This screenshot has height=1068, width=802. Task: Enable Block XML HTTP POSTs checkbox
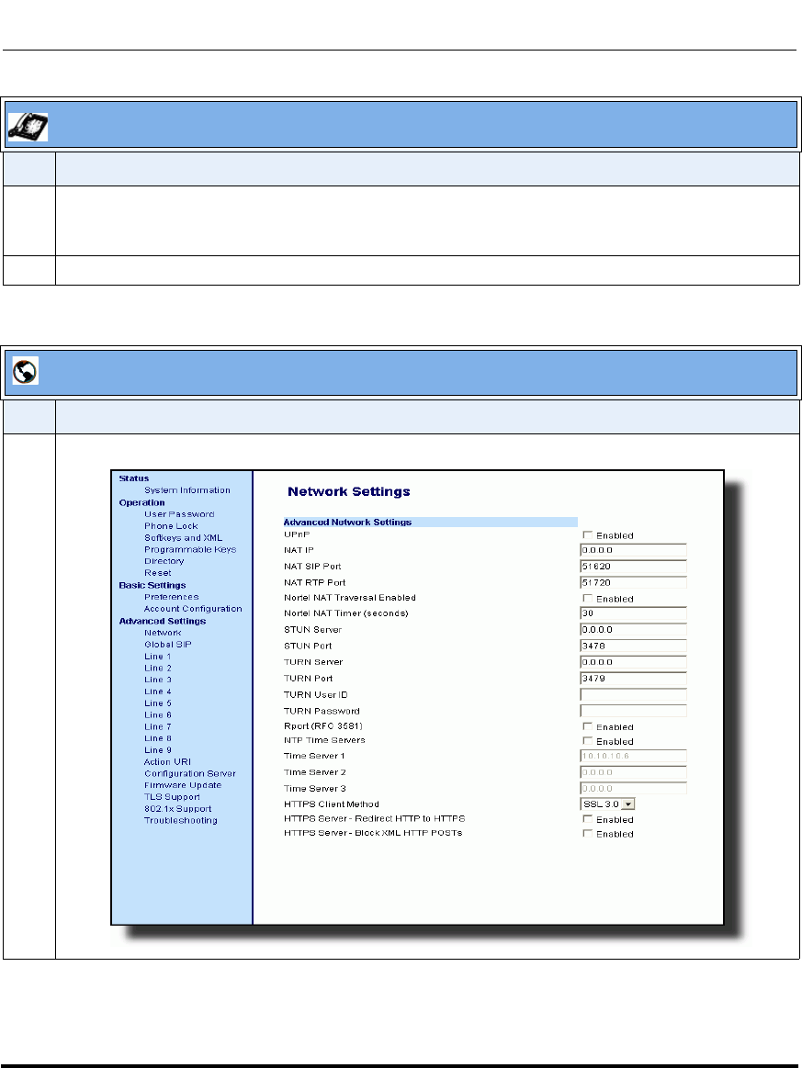(587, 834)
